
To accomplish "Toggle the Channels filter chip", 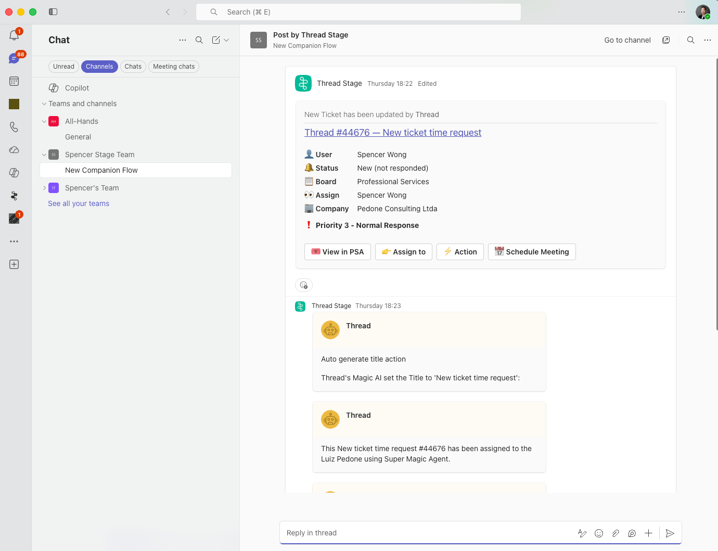I will tap(99, 67).
